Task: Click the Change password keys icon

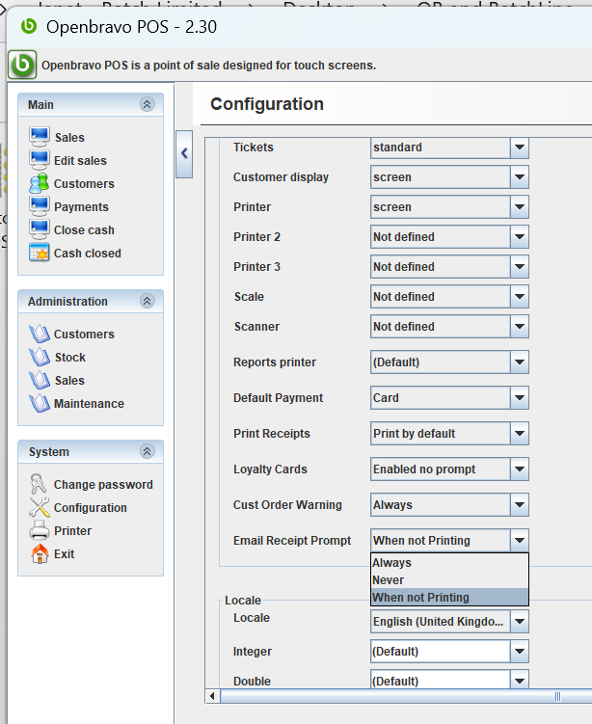Action: 39,484
